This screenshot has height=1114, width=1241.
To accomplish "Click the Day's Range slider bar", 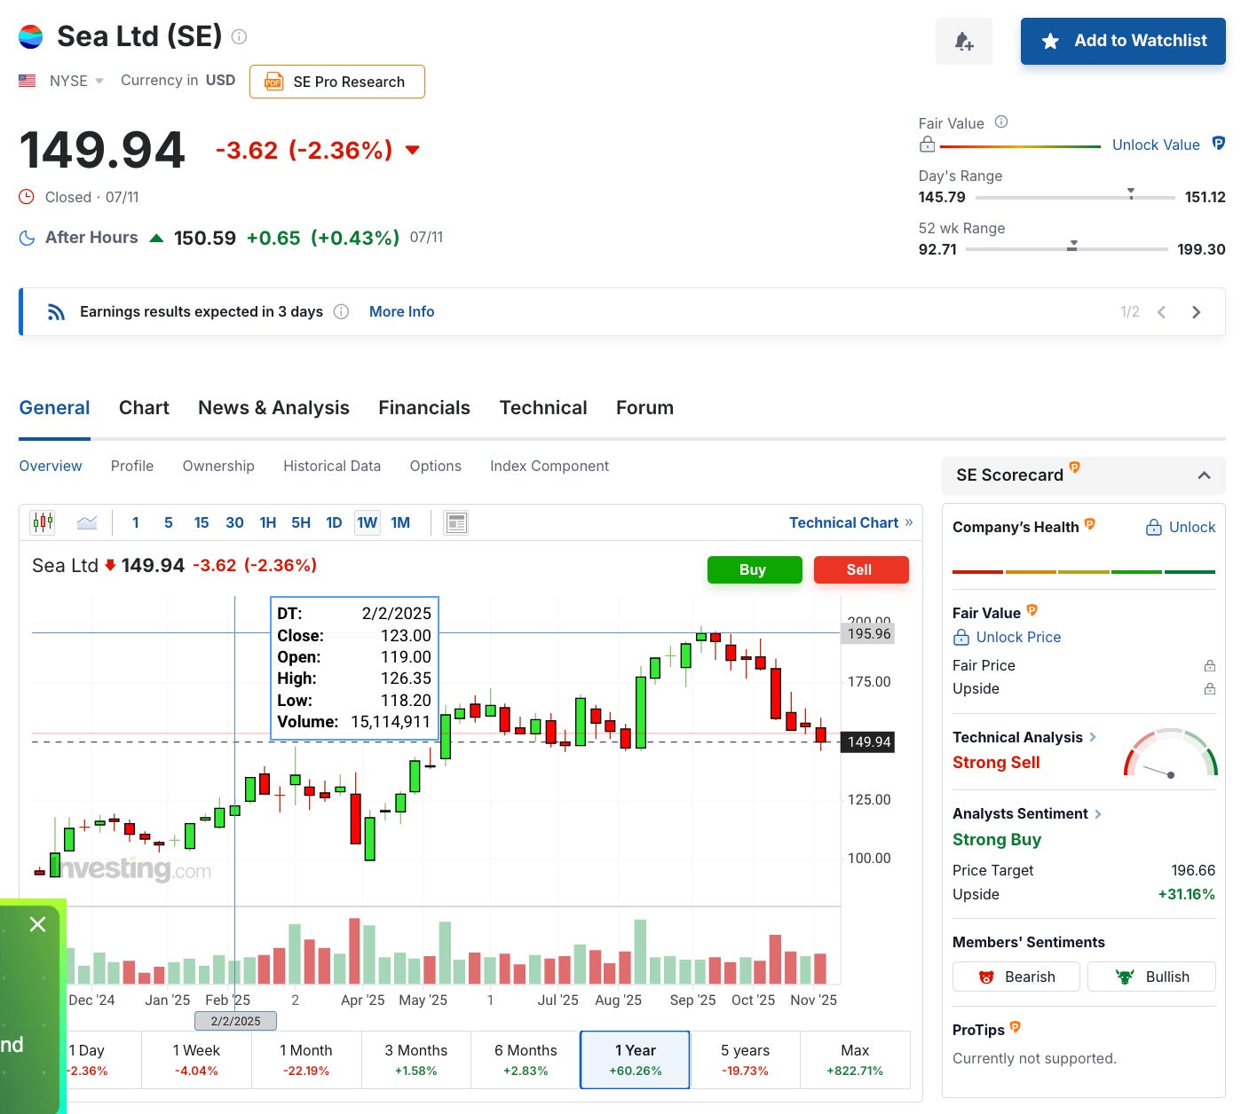I will click(x=1075, y=197).
